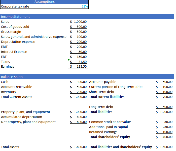
Task: Select Common stock value $50.00
Action: point(164,122)
